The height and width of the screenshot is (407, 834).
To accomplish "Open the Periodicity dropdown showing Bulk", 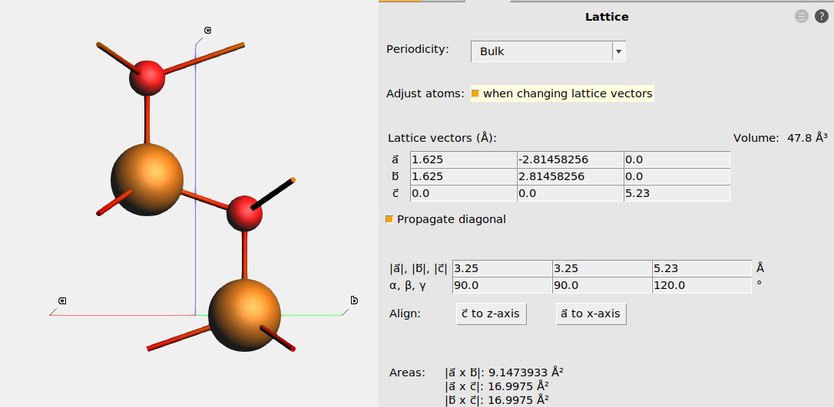I will tap(541, 51).
